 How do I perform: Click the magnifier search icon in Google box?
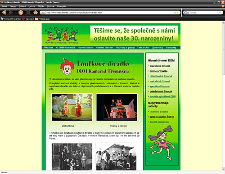[x=220, y=13]
